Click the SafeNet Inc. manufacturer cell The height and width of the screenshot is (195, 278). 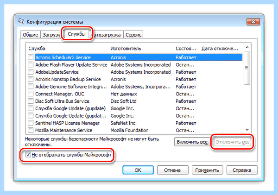point(124,123)
